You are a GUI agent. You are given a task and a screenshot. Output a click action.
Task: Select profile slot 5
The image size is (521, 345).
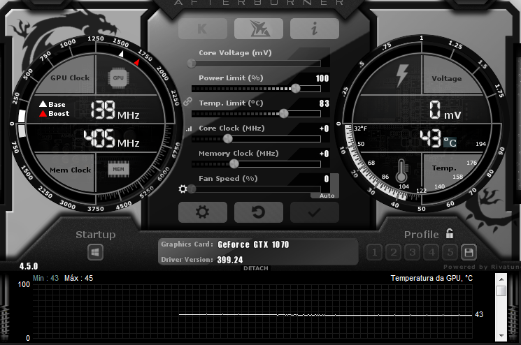coord(450,252)
